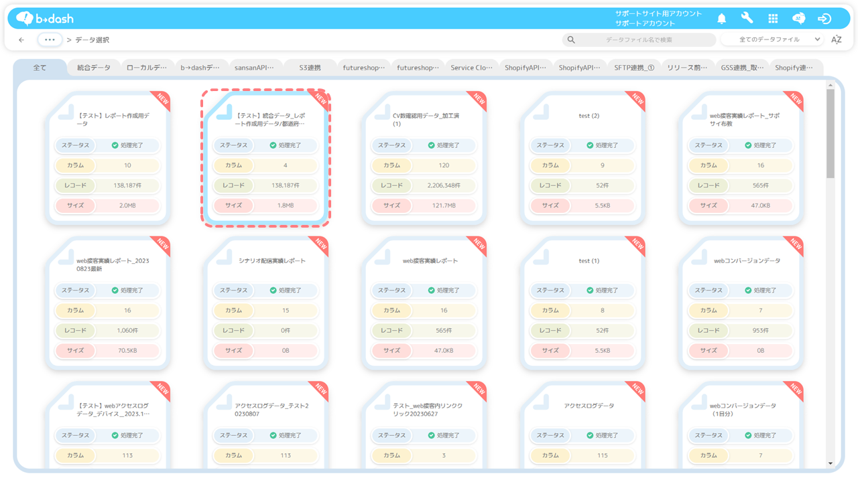Select the webコンバージョンデータ（1日分） card

click(742, 426)
